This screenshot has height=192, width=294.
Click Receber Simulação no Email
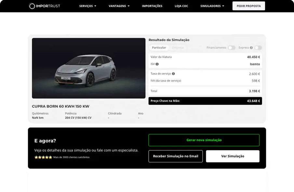click(176, 156)
